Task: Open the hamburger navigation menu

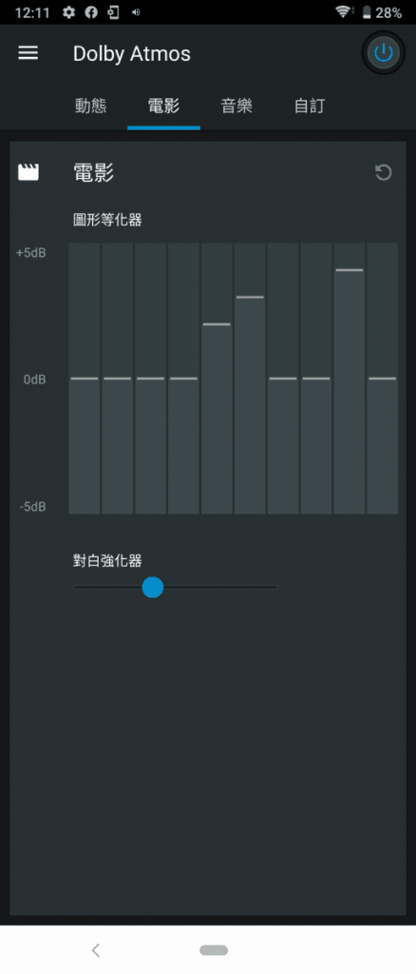Action: point(28,53)
